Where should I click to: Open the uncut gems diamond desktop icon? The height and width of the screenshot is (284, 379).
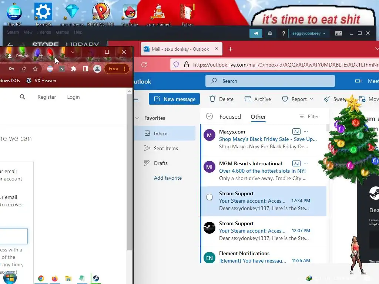[x=72, y=13]
